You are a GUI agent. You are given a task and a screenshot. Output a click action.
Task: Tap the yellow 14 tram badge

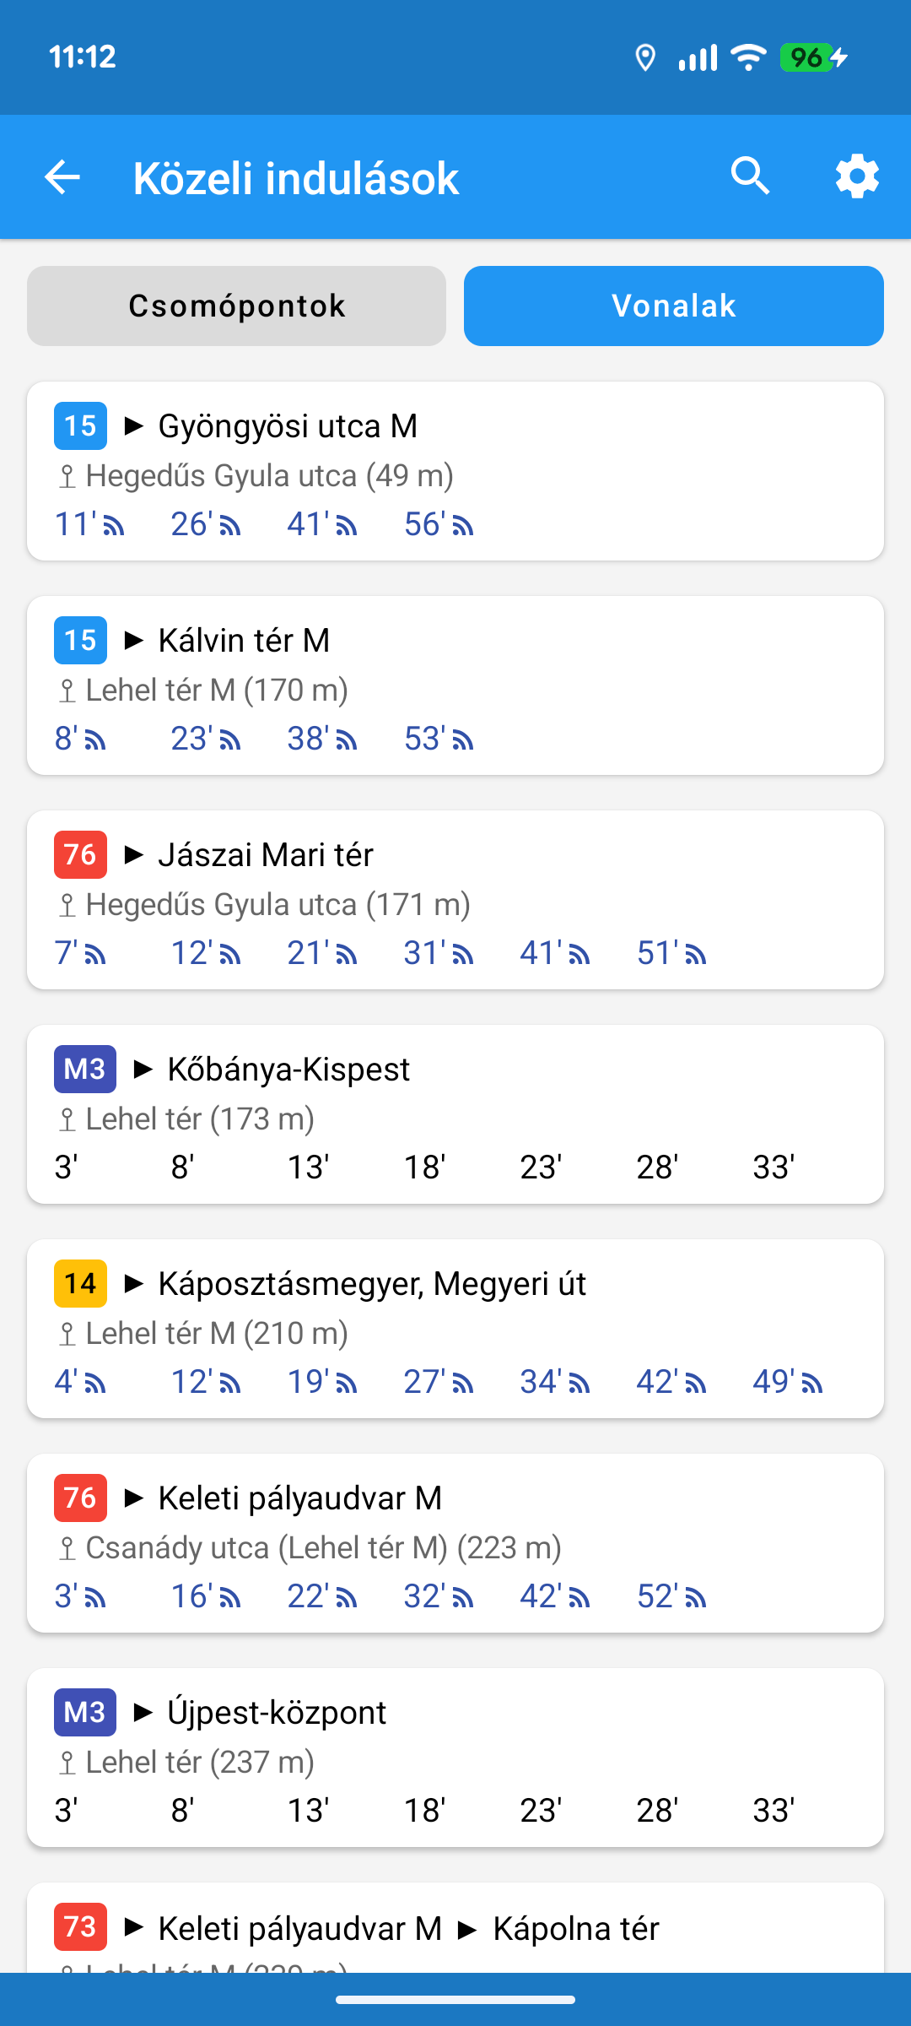[80, 1283]
